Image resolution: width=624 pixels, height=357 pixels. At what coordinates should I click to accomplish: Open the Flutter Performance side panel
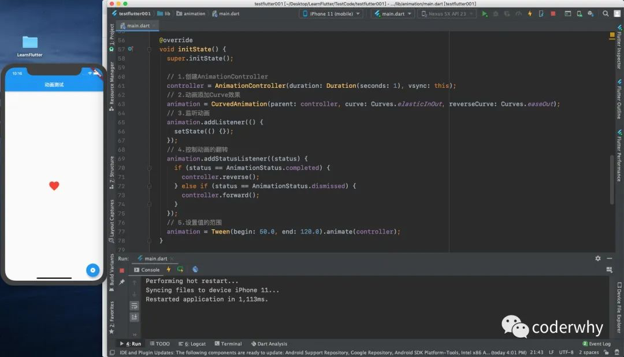coord(619,156)
